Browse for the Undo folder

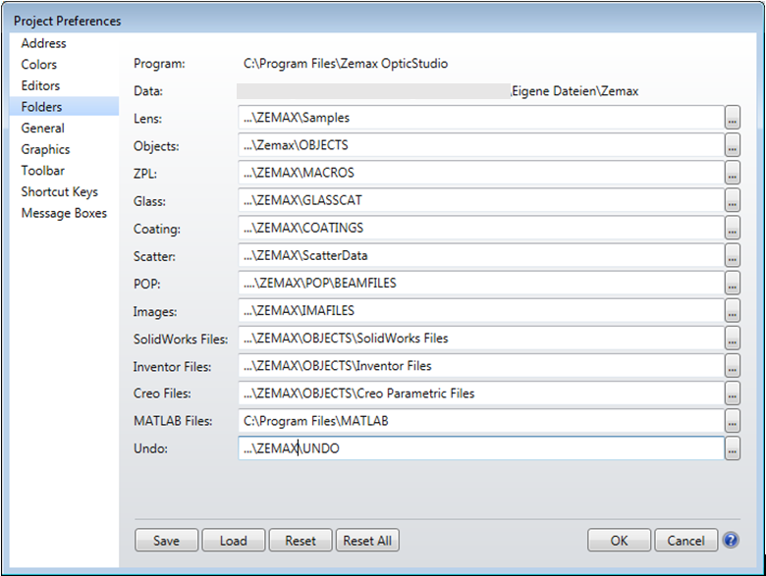coord(733,448)
